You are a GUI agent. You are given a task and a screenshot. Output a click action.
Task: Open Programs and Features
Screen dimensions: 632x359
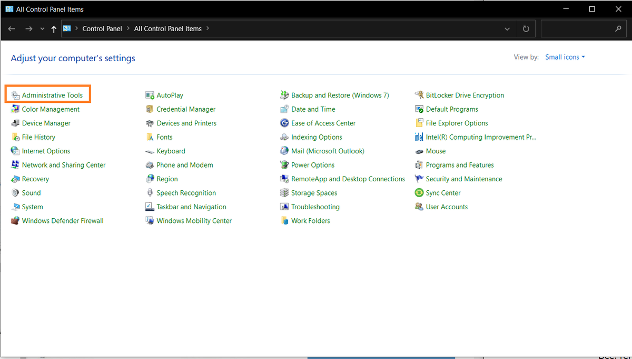click(460, 165)
